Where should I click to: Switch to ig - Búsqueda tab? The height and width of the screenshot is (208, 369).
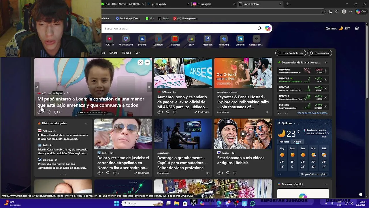click(168, 4)
